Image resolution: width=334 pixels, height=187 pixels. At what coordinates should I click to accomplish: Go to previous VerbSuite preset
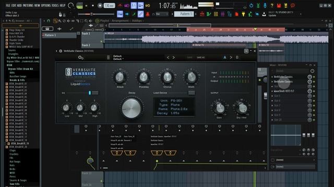tap(168, 58)
